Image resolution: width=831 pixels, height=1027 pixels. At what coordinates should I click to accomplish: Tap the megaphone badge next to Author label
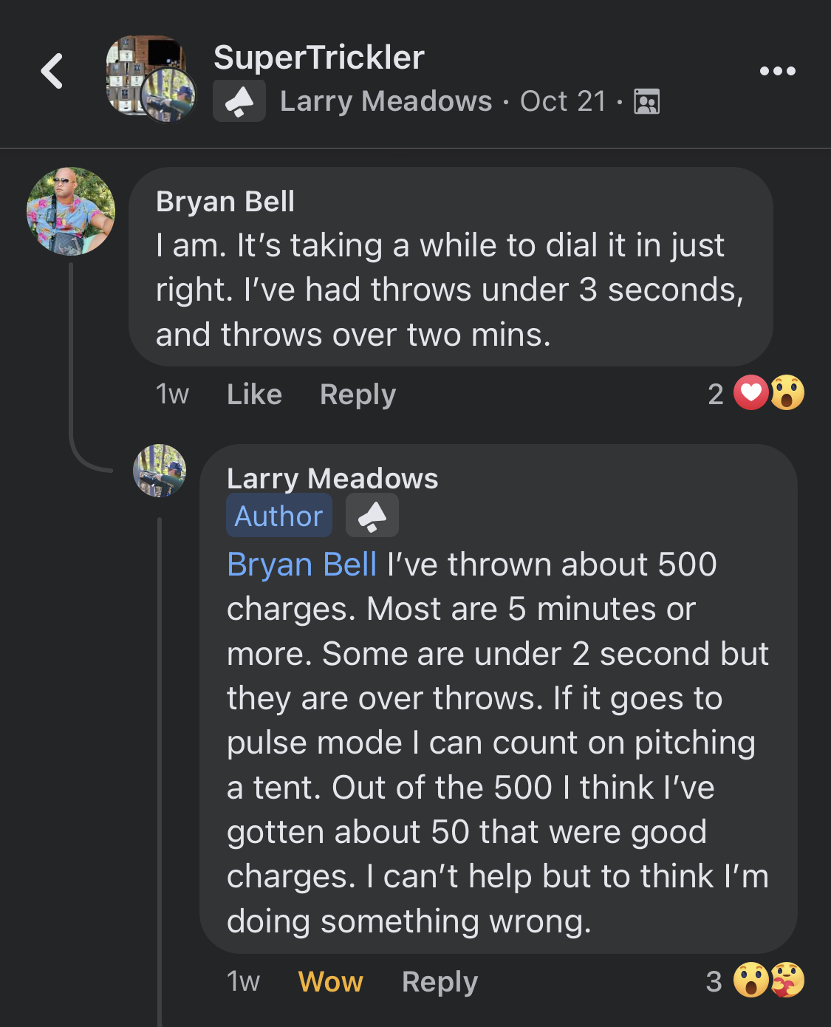tap(372, 516)
